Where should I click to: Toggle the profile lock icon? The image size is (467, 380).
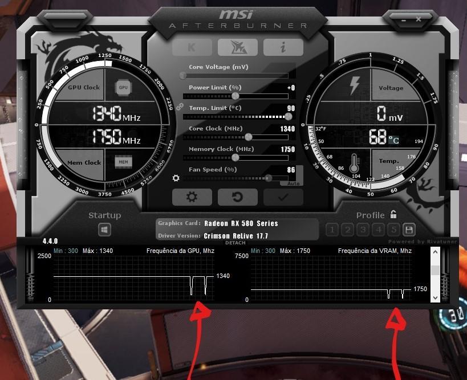pos(393,214)
